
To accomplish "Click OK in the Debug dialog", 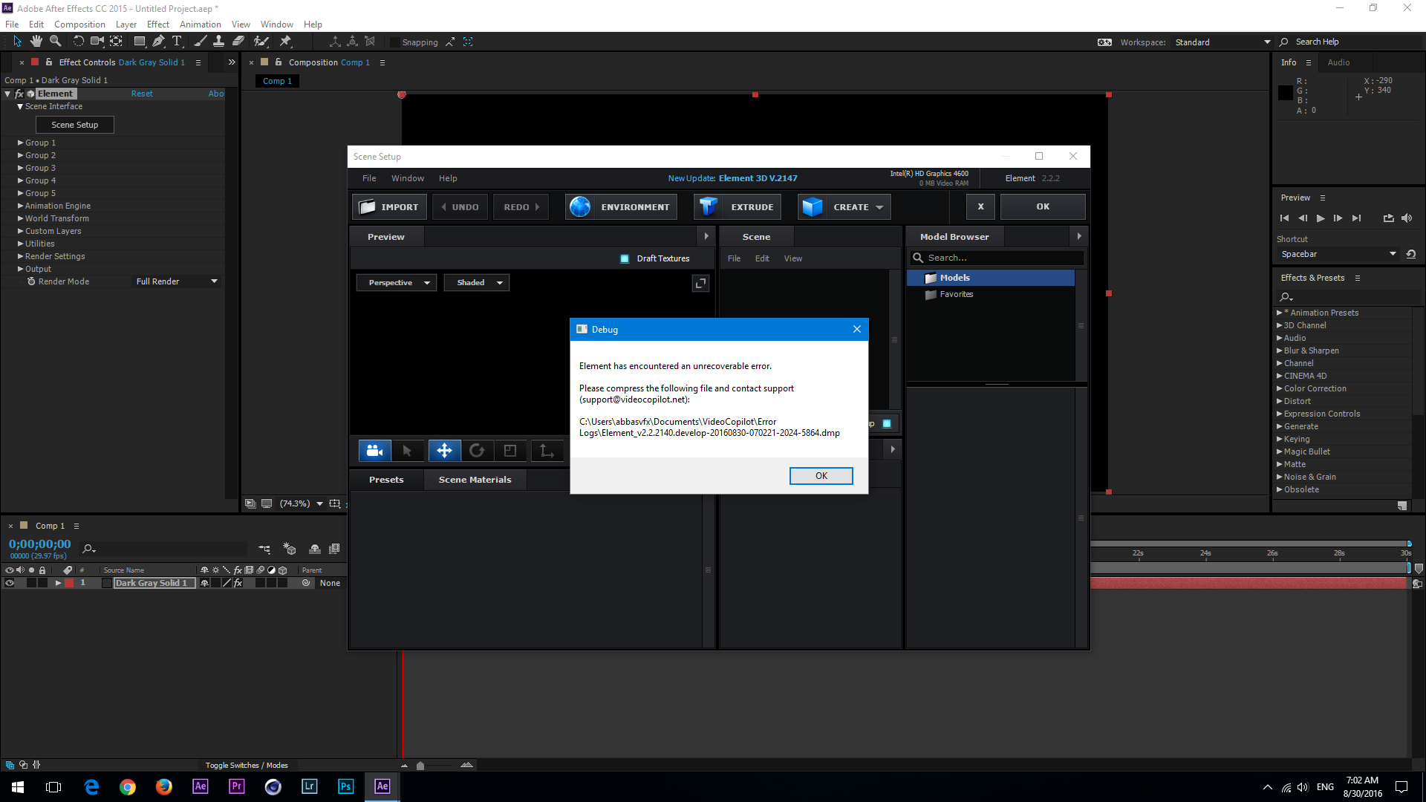I will (821, 476).
